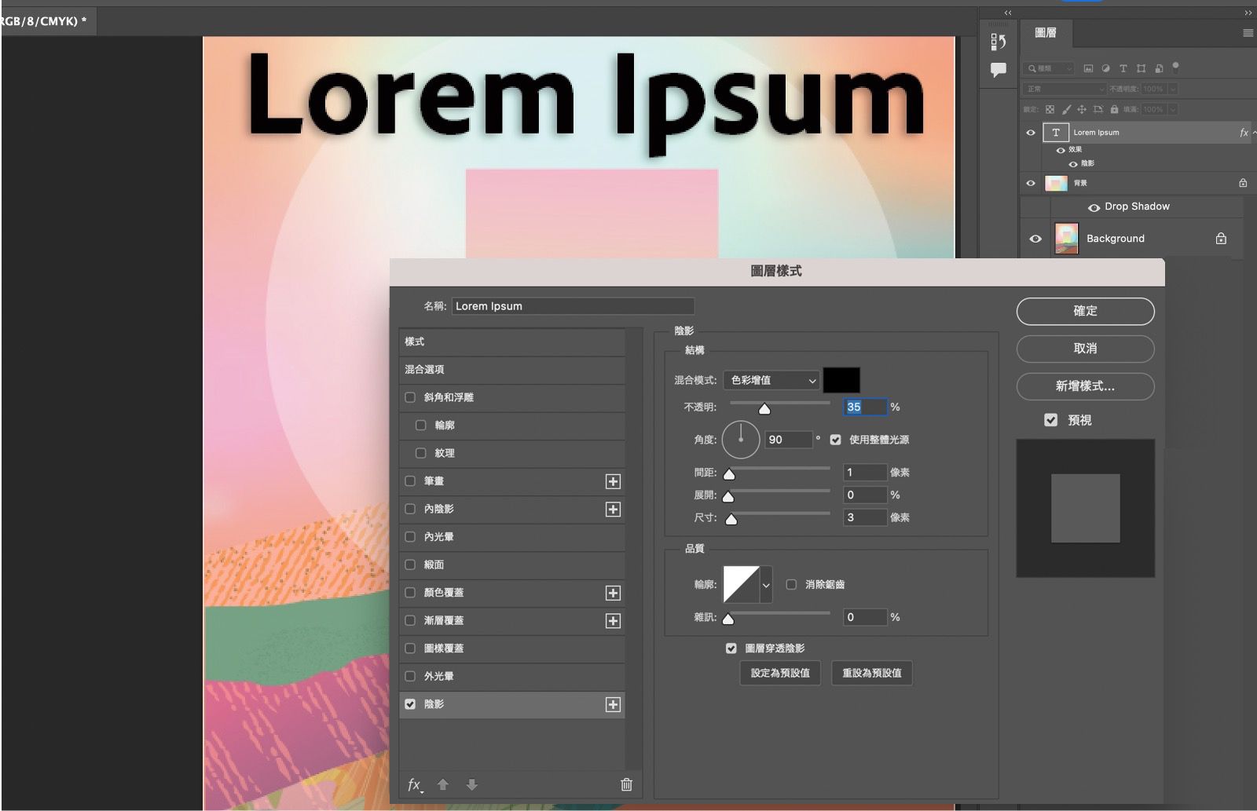Screen dimensions: 1257x811
Task: Open the layer 填滿 fill dropdown arrow
Action: (1173, 109)
